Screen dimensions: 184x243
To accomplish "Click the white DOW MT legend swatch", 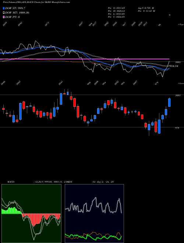I will (x=4, y=13).
